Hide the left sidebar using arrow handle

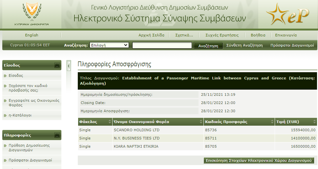69,66
